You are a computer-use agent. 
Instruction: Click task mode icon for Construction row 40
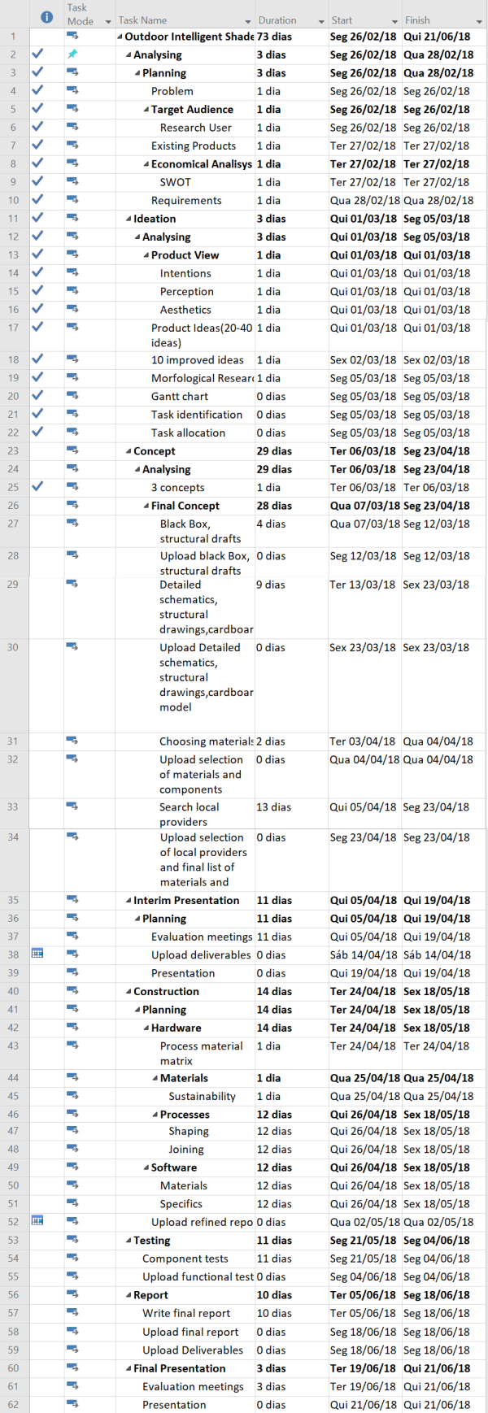pos(72,990)
